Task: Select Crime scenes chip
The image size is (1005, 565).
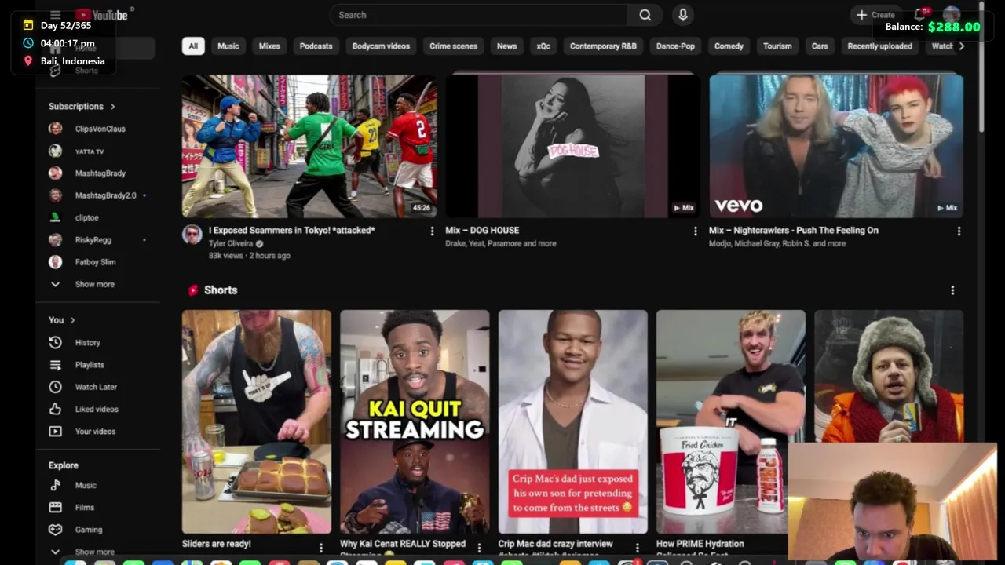Action: (453, 46)
